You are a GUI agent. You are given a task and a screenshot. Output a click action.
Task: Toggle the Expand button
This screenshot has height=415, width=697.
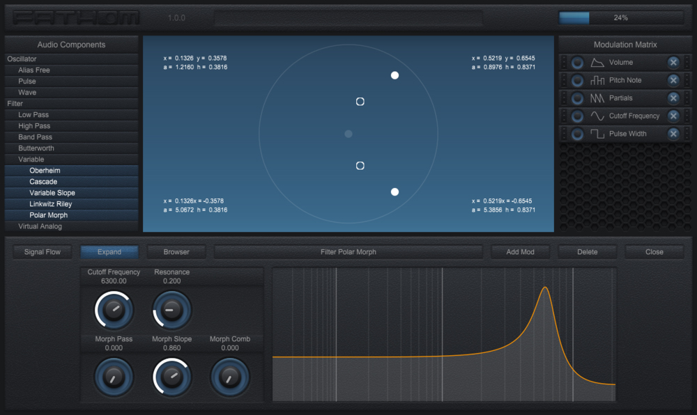click(x=109, y=251)
